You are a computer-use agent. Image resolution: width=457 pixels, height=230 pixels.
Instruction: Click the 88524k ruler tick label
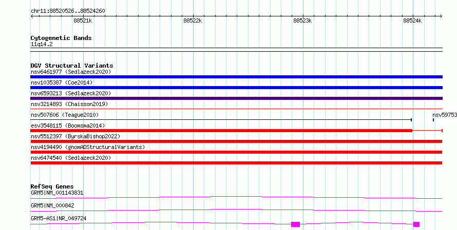pos(412,20)
